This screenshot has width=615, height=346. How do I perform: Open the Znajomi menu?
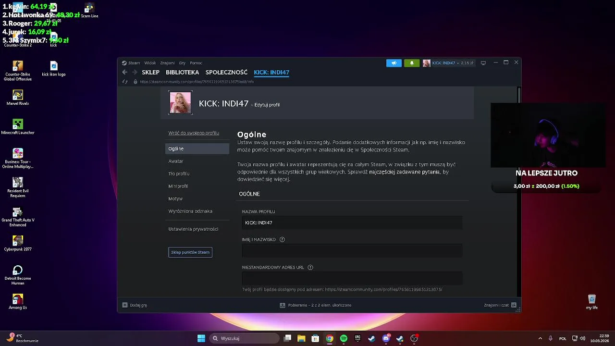pyautogui.click(x=167, y=63)
